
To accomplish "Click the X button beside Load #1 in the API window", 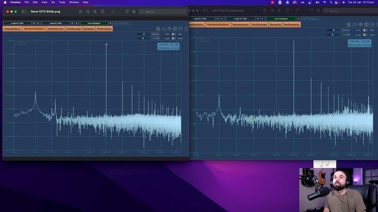I will [x=222, y=19].
